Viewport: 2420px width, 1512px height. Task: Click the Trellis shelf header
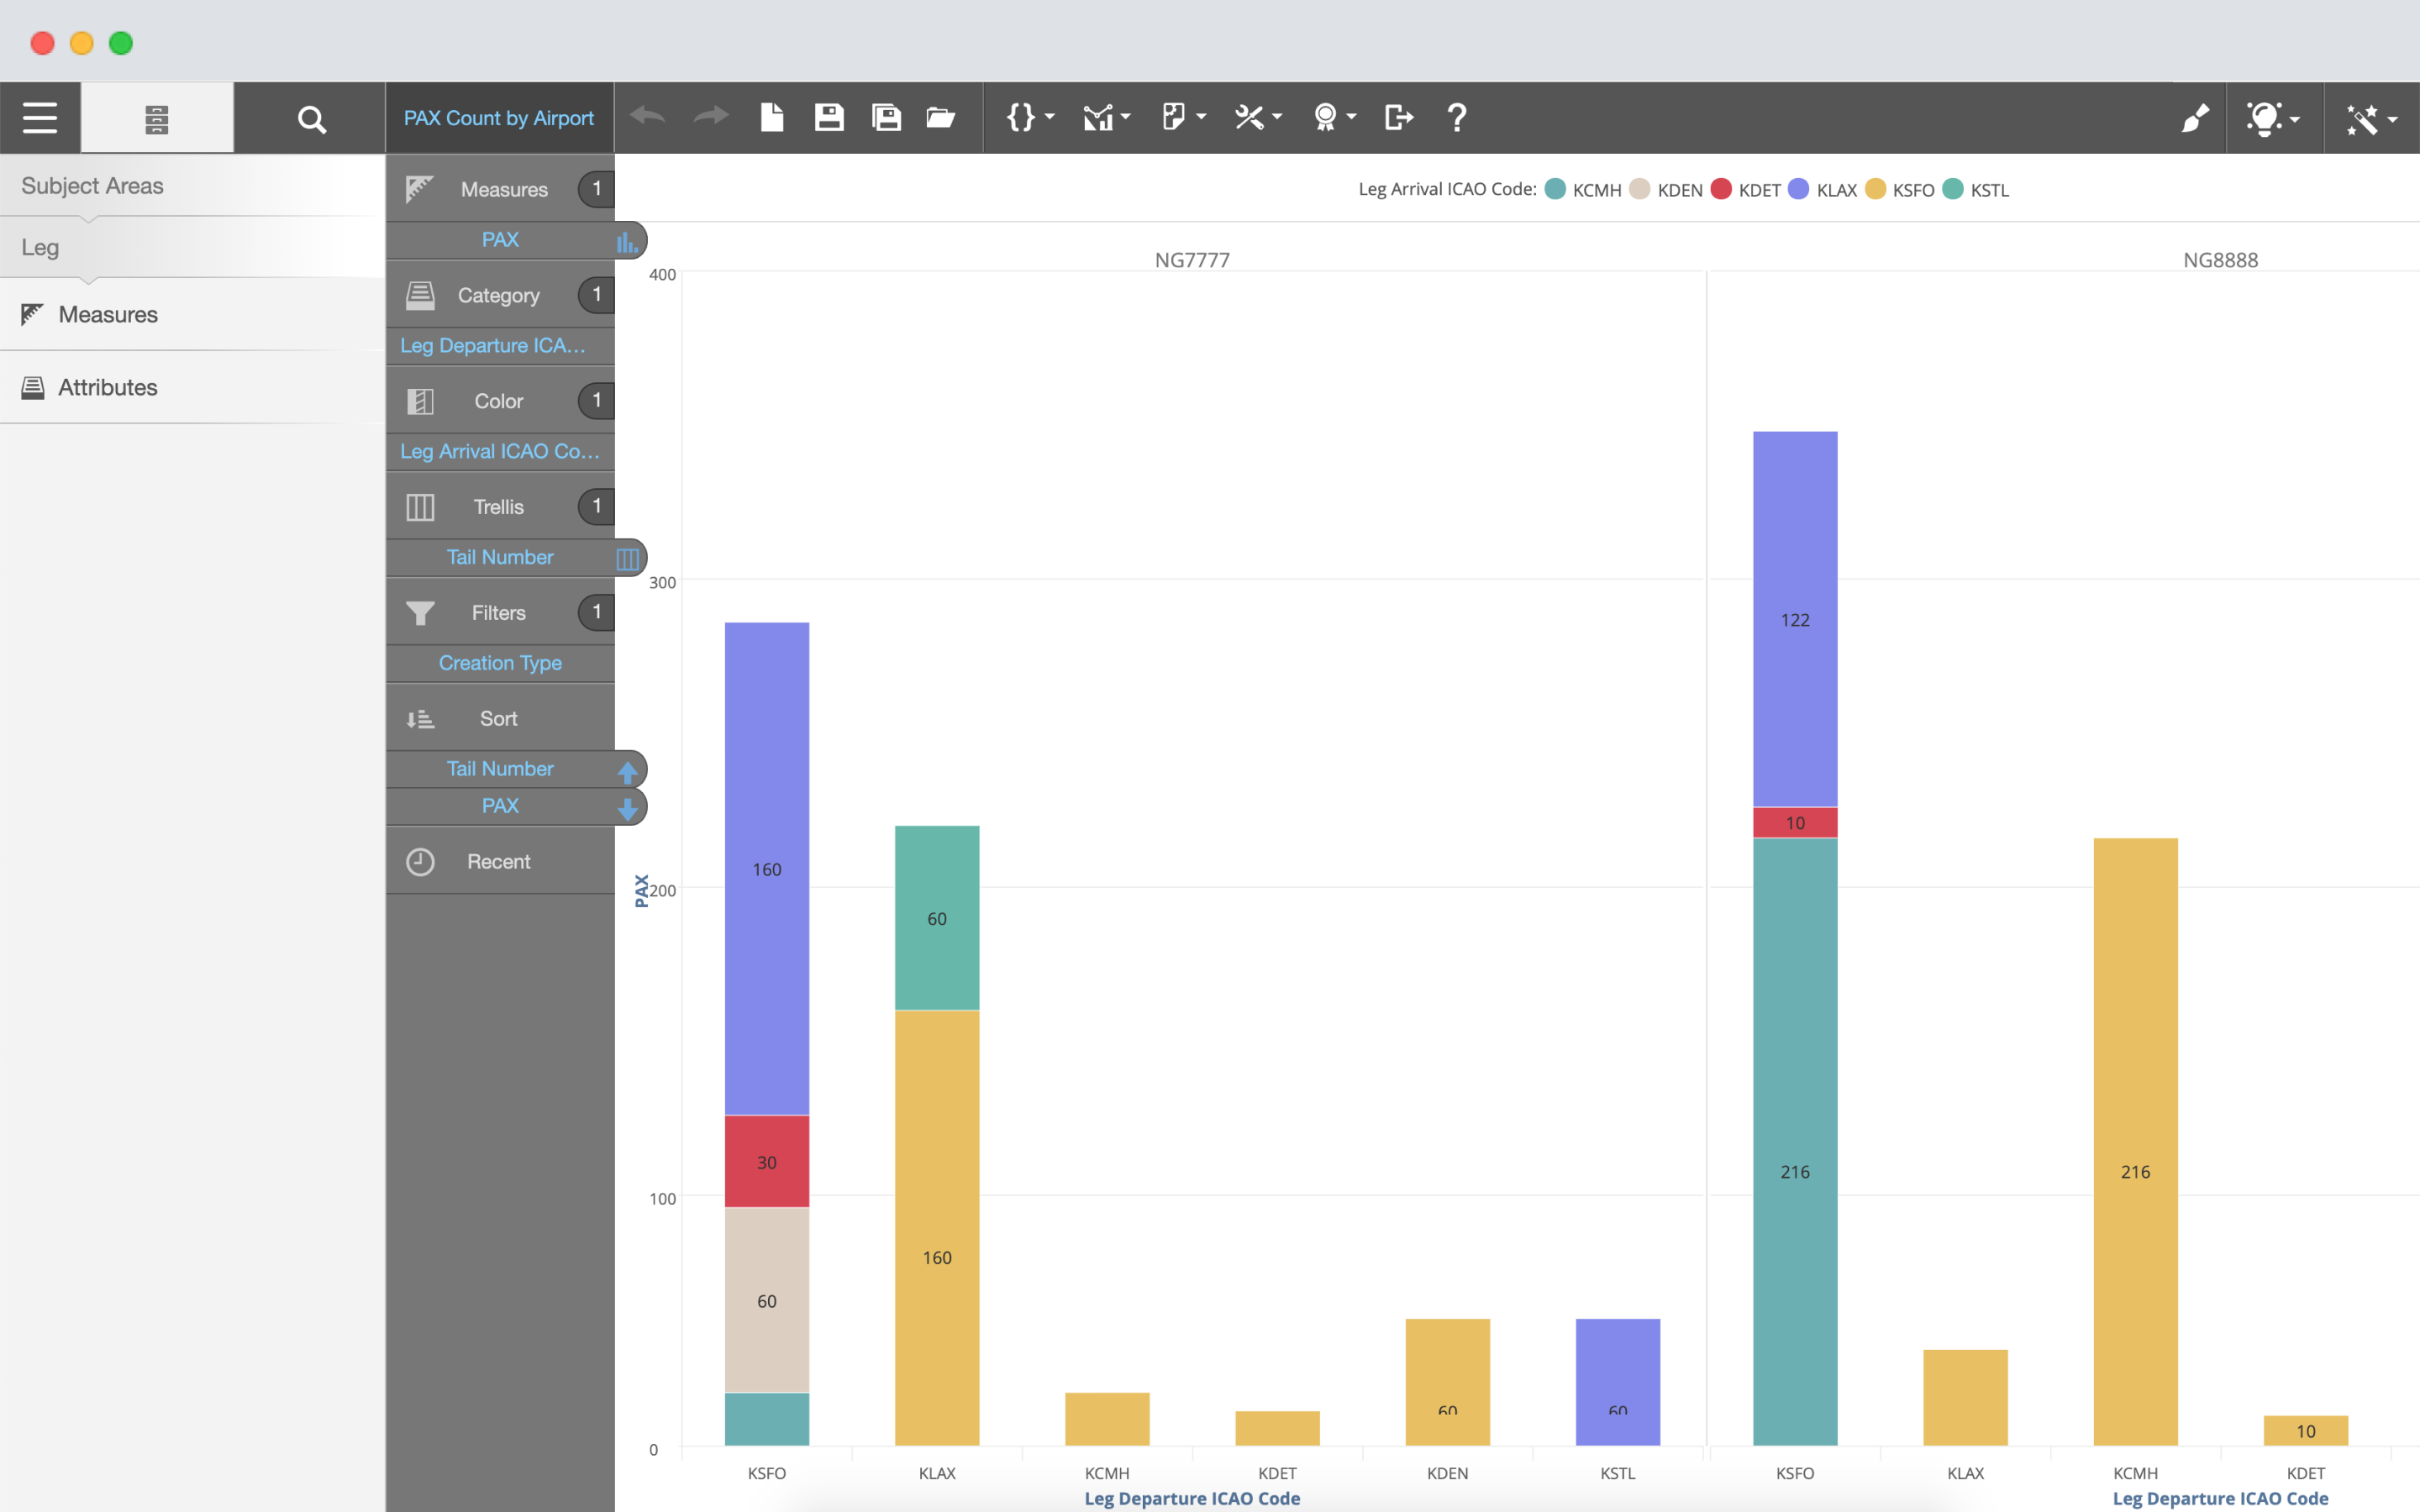tap(500, 507)
